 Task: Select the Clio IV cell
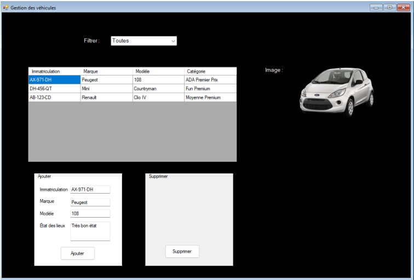click(158, 97)
